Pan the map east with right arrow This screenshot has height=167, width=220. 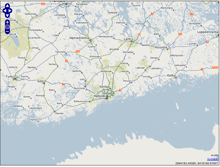[x=11, y=11]
